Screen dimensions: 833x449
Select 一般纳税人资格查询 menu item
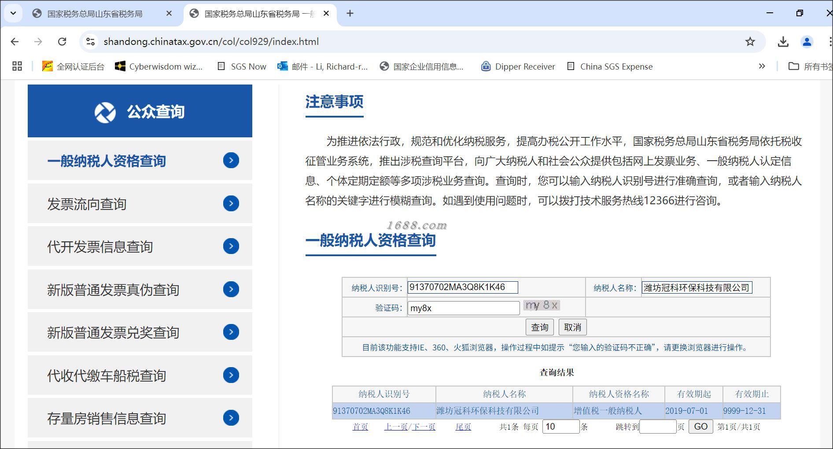pyautogui.click(x=140, y=161)
